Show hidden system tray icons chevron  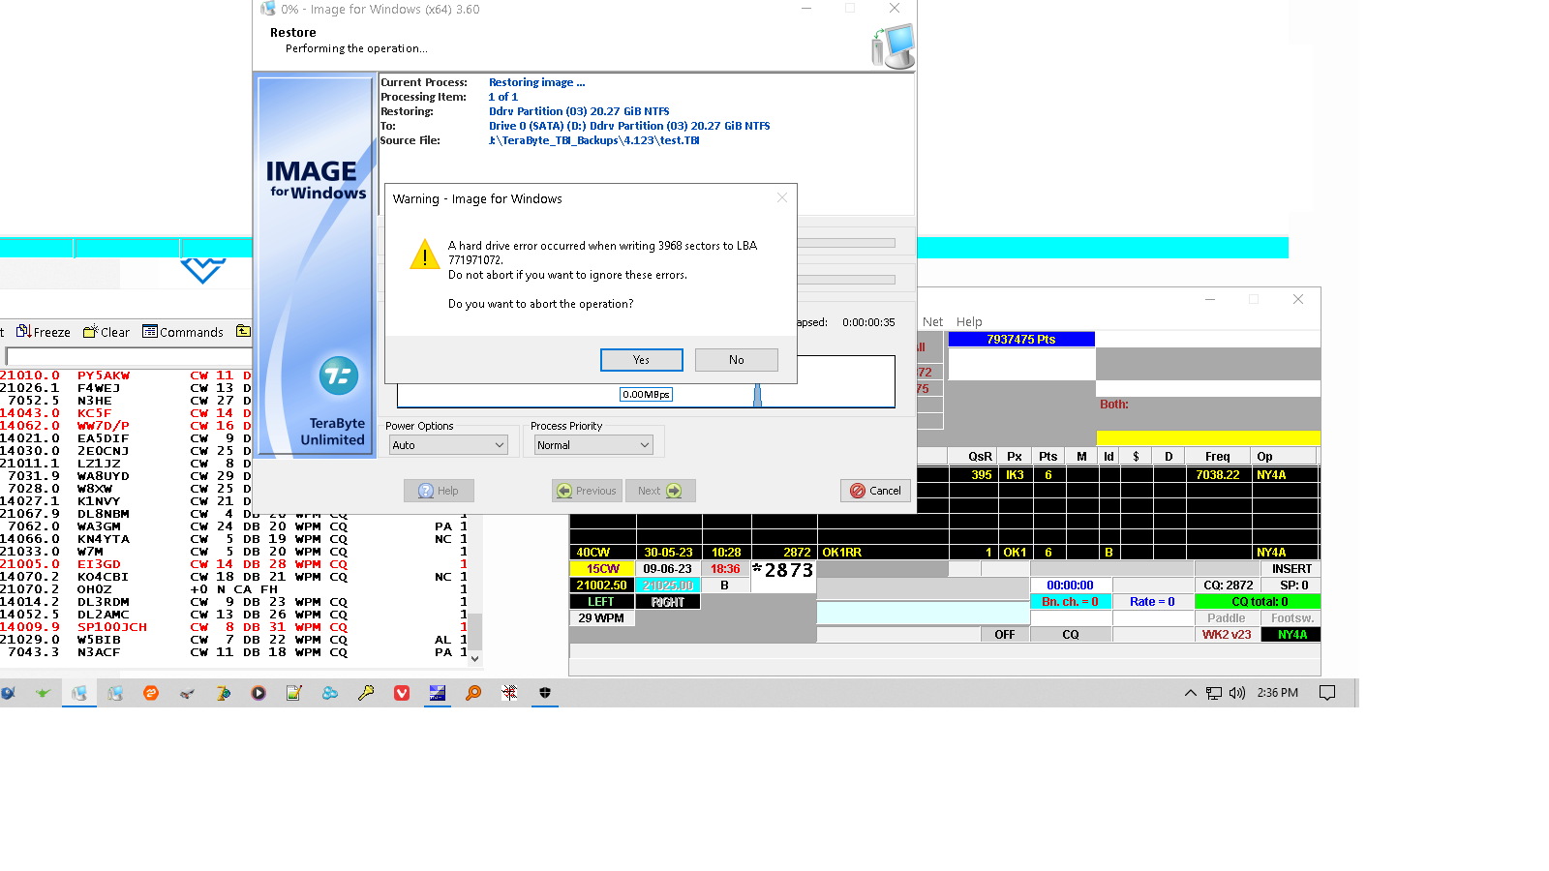click(x=1191, y=693)
